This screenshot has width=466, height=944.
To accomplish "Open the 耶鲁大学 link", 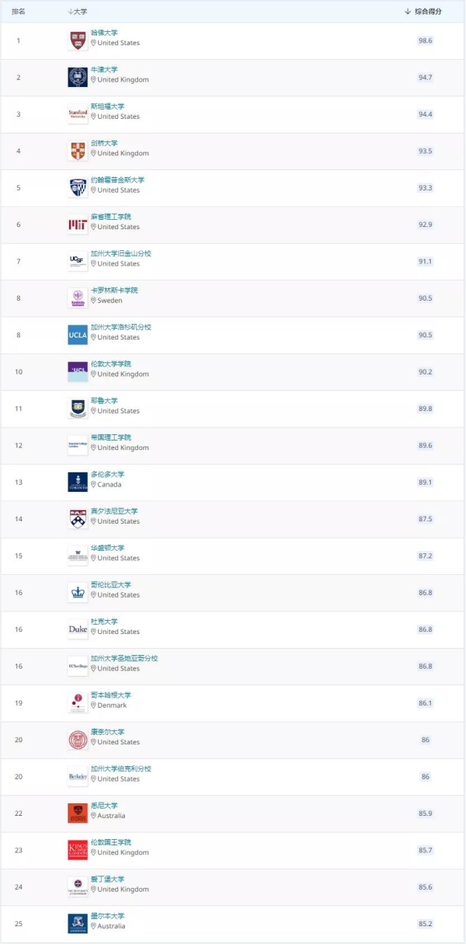I will click(x=104, y=401).
